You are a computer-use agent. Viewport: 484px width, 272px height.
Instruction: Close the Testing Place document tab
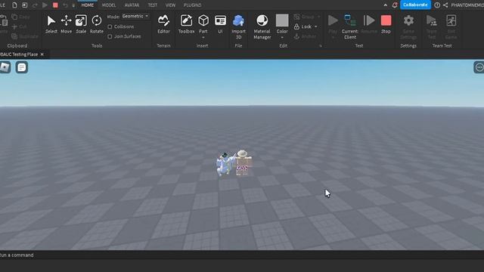pos(42,54)
